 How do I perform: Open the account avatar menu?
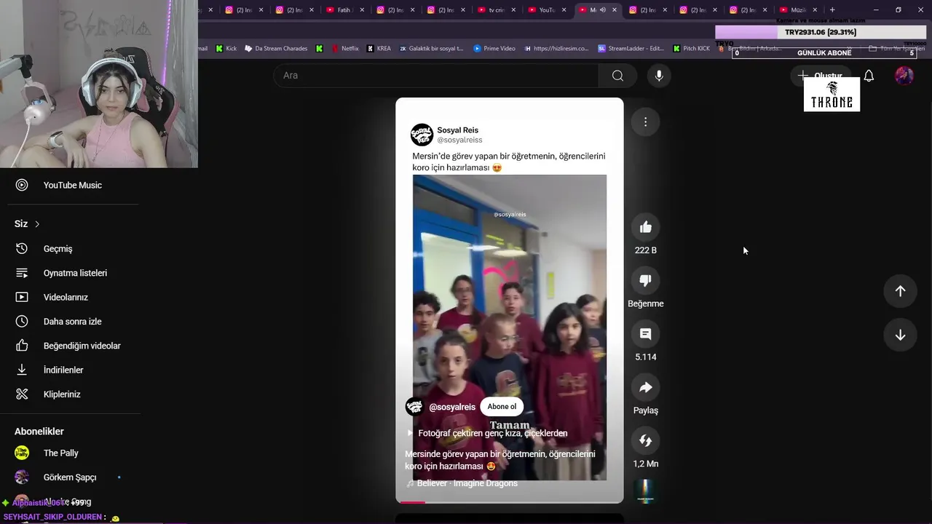click(x=904, y=76)
